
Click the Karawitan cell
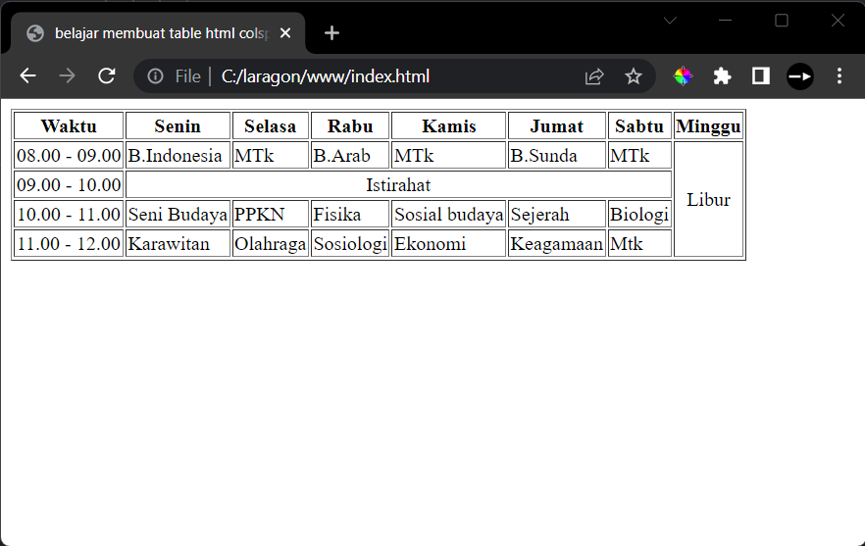pos(178,243)
